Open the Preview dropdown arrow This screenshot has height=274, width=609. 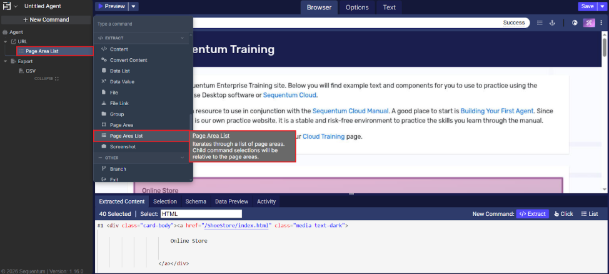(134, 6)
